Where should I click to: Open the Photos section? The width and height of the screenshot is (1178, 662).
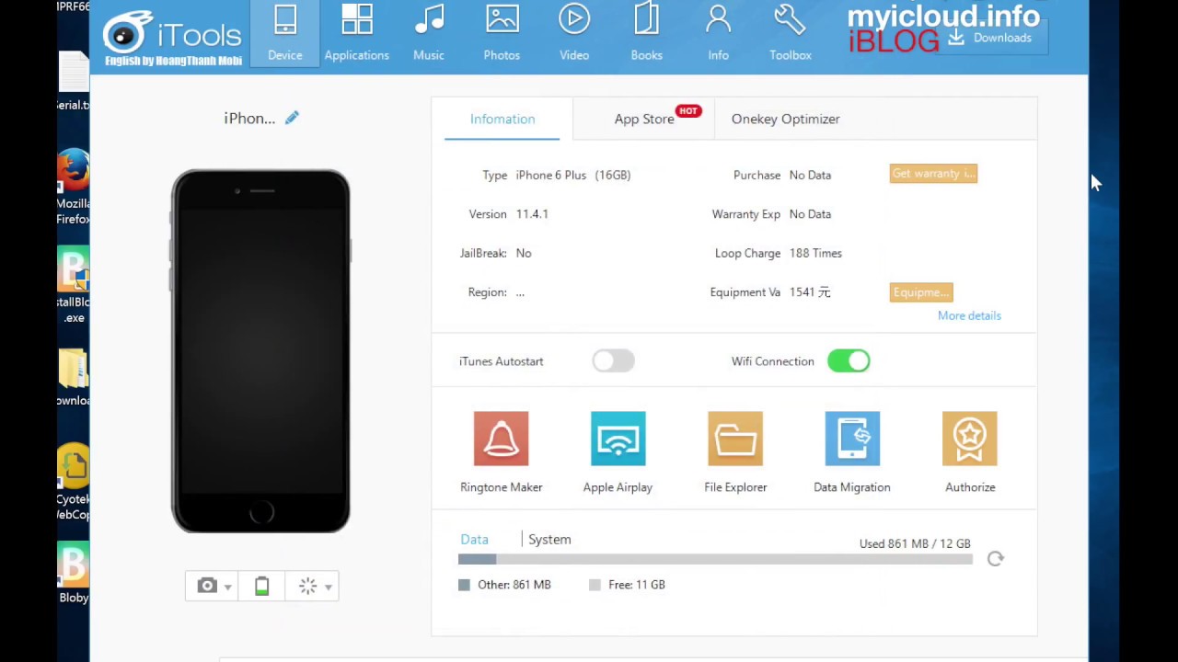pyautogui.click(x=502, y=34)
